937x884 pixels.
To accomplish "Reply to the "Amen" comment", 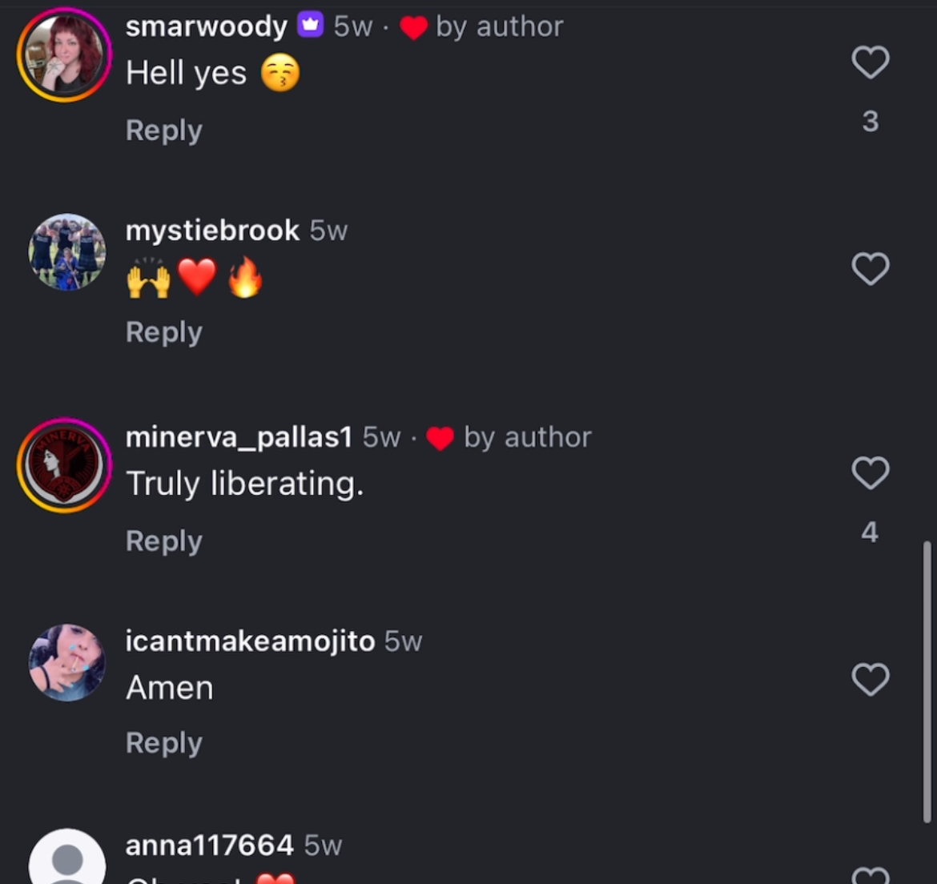I will coord(164,743).
